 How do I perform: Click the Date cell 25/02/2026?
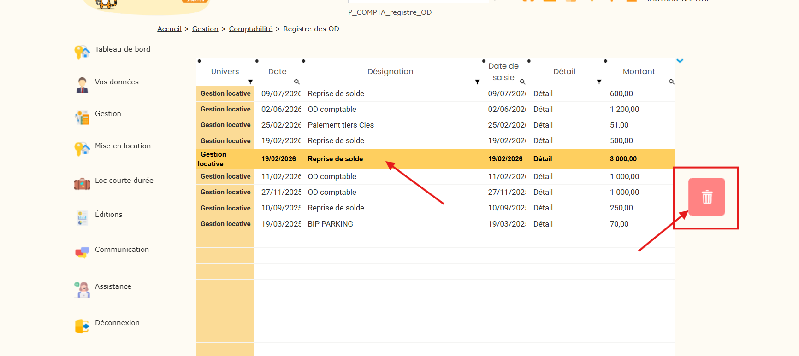tap(281, 125)
